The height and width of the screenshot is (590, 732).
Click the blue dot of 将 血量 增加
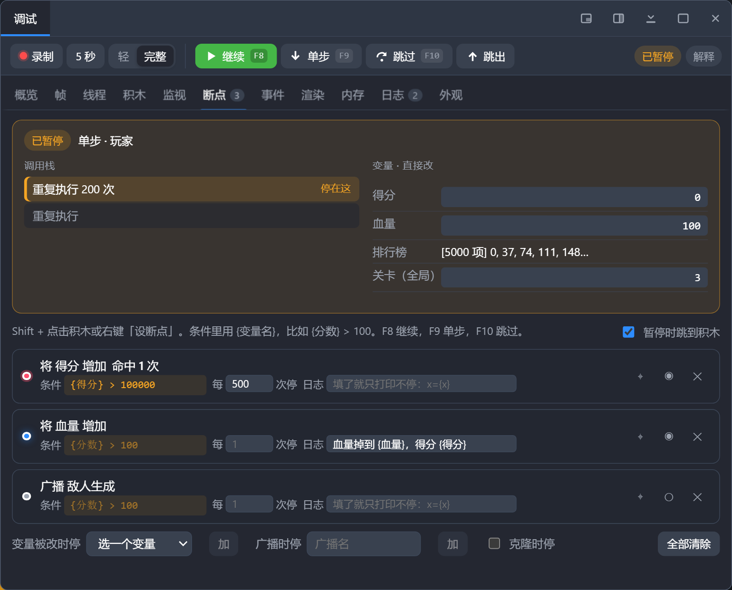[x=27, y=436]
